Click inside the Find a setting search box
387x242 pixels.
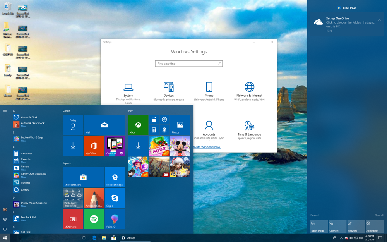tap(188, 64)
